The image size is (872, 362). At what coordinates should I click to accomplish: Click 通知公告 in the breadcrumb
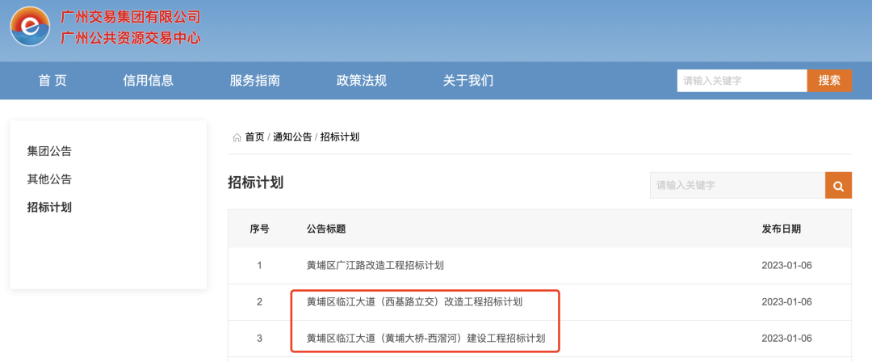pyautogui.click(x=292, y=137)
